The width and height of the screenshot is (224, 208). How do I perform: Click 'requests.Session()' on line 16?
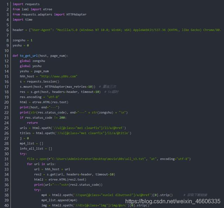coord(43,82)
